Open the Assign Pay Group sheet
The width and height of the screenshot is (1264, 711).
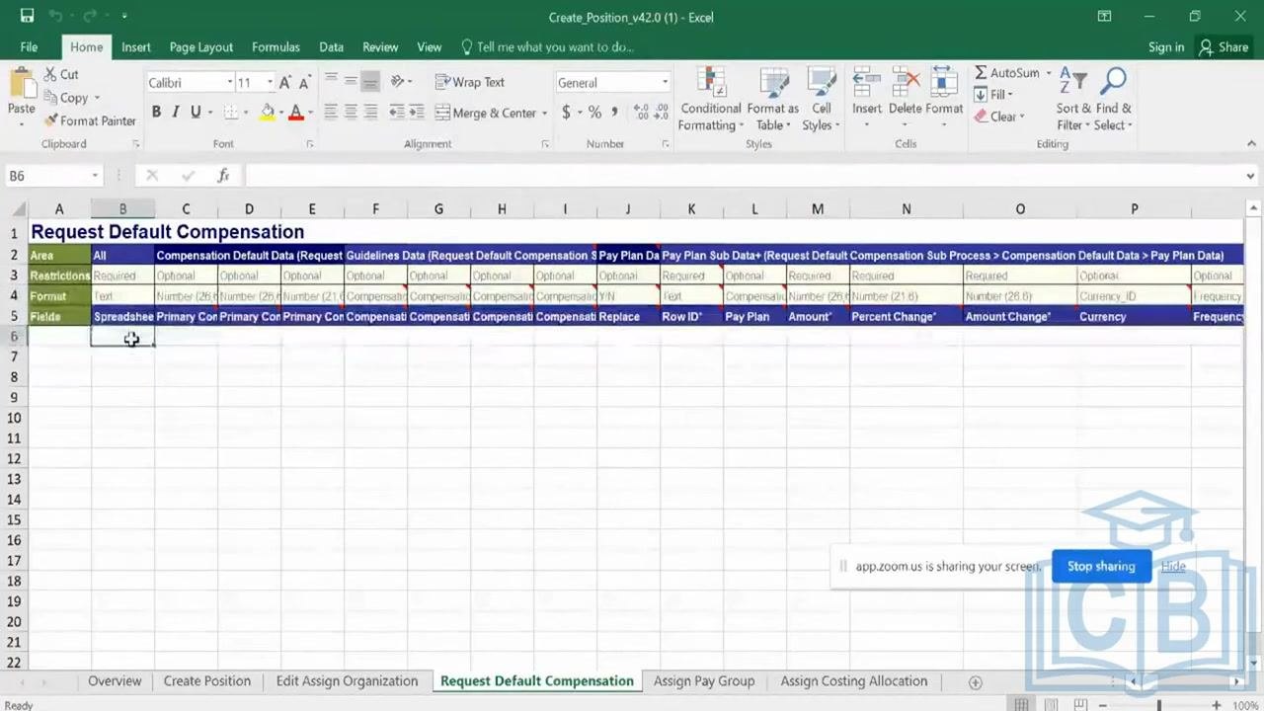tap(704, 681)
